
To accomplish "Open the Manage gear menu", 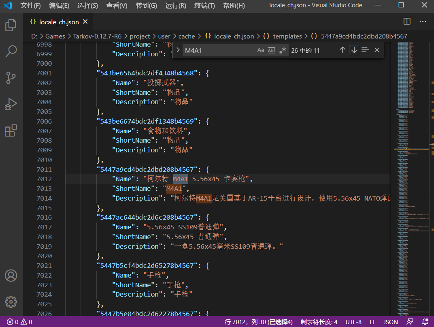I will (11, 302).
